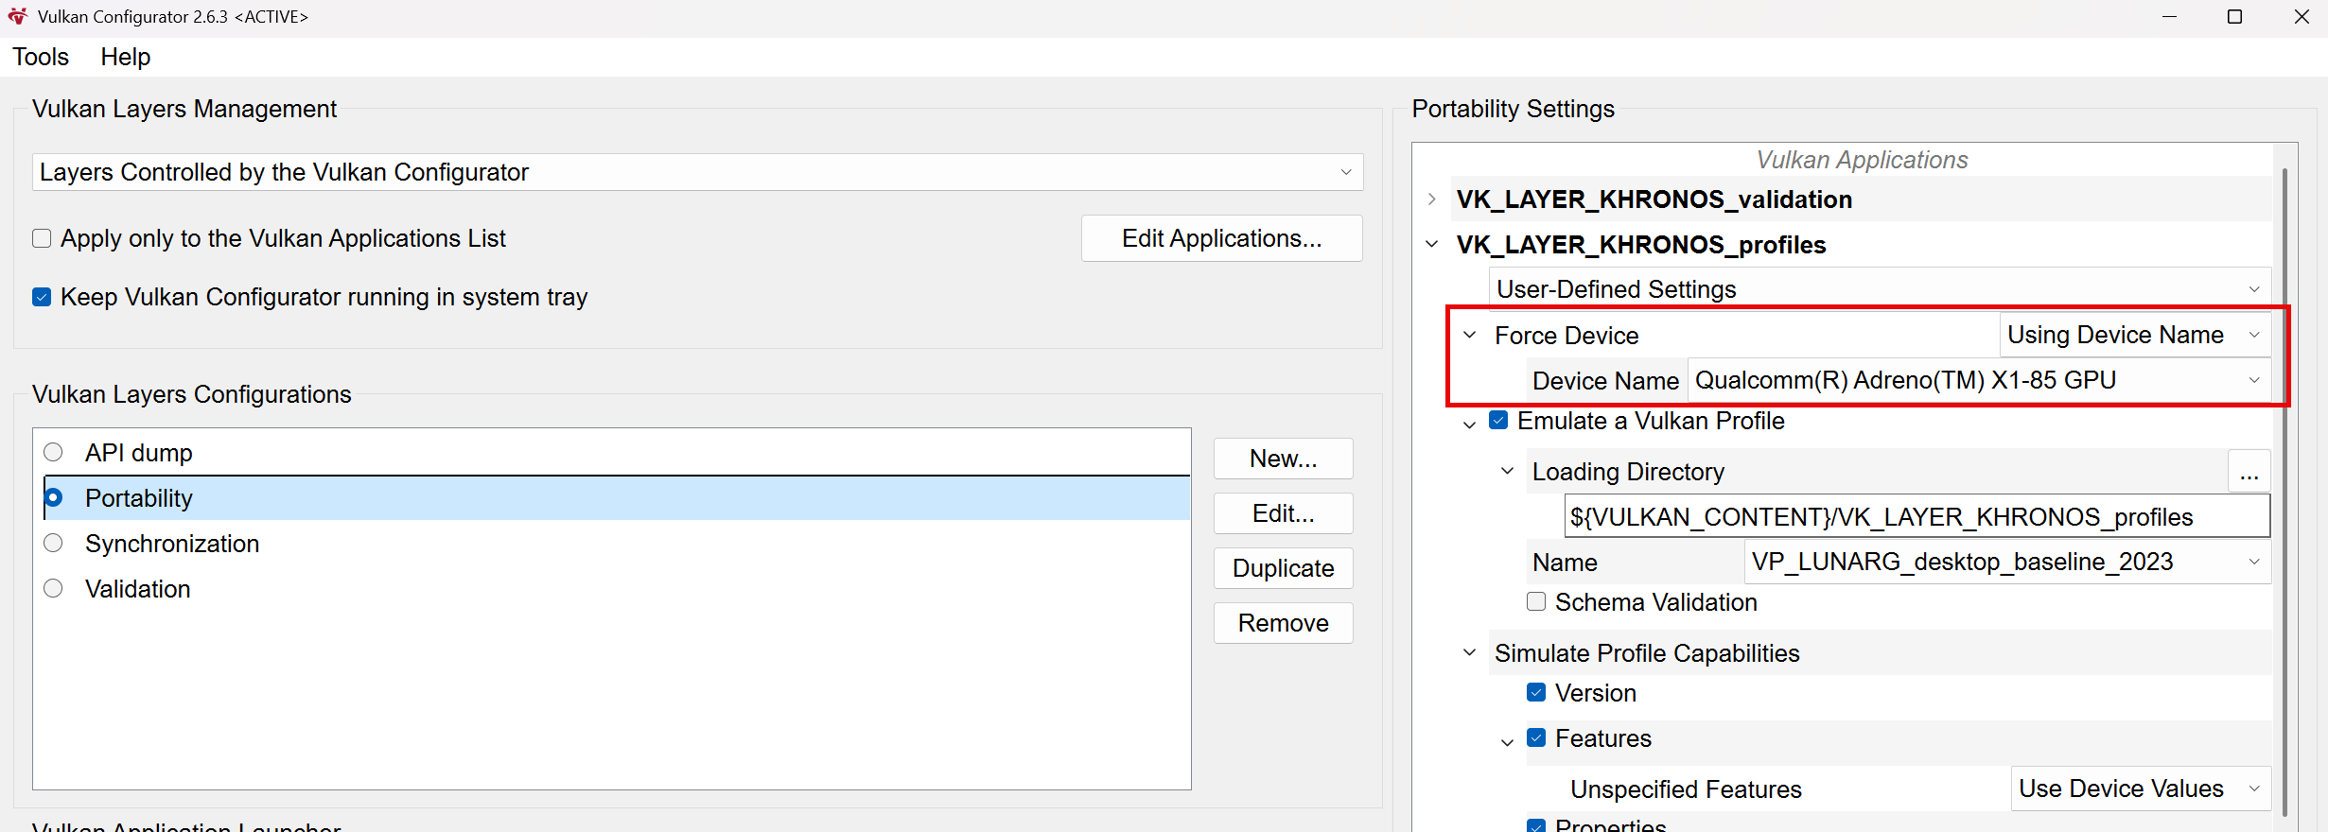Toggle the Version capability checkbox
The image size is (2328, 832).
point(1537,693)
